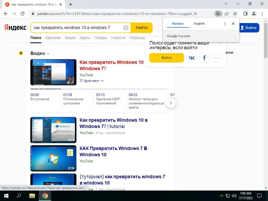
Task: Open the link ending with tutorial
Action: [x=114, y=123]
